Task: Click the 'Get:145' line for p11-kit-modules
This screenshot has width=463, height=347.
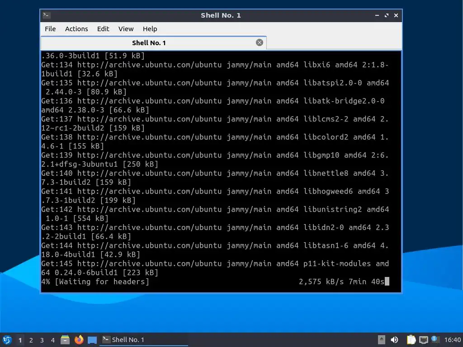Action: pyautogui.click(x=215, y=263)
